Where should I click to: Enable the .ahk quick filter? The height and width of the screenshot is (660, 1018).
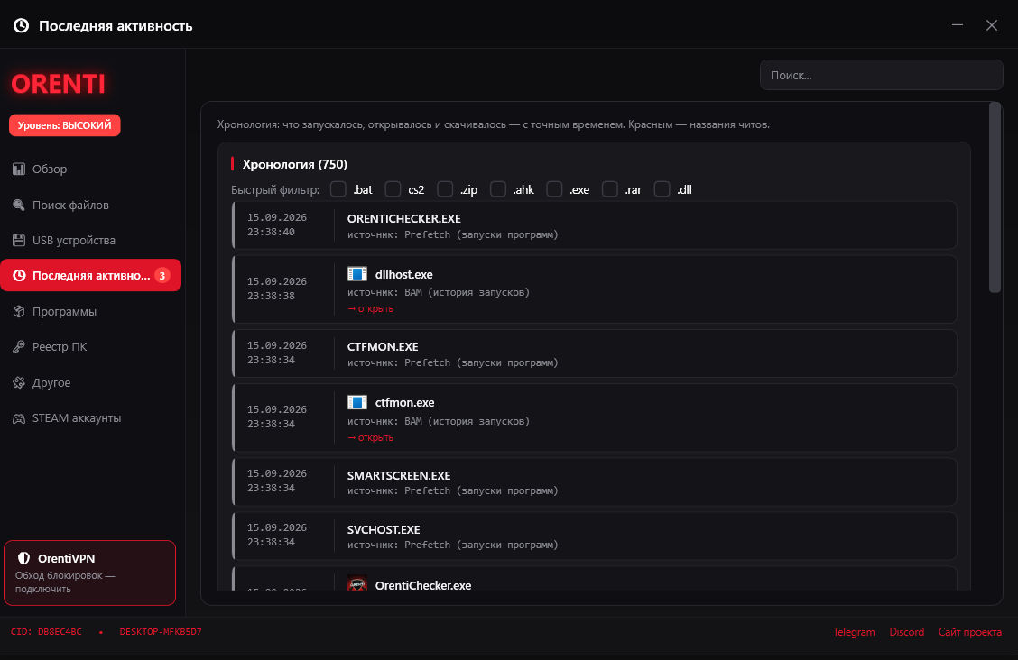[x=498, y=188]
